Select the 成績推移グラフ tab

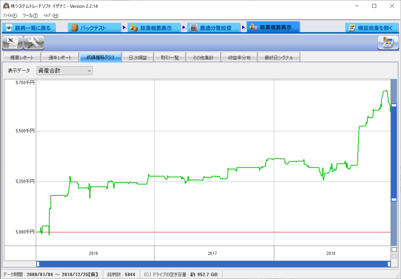pos(100,57)
